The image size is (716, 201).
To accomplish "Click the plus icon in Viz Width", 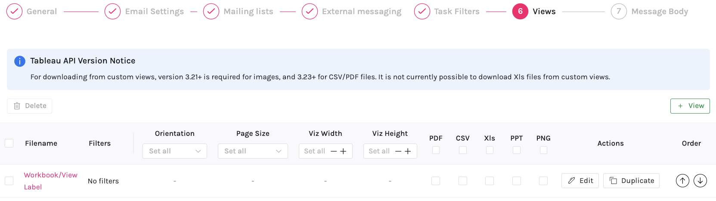I will click(x=343, y=151).
